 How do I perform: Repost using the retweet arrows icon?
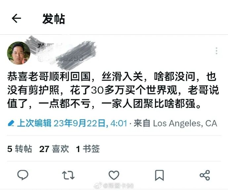coord(68,175)
